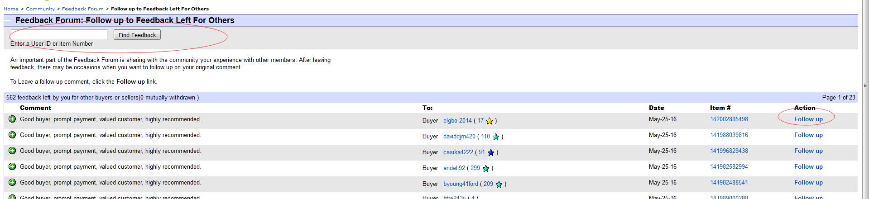Image resolution: width=869 pixels, height=199 pixels.
Task: Open item number 141996829438
Action: tap(729, 151)
